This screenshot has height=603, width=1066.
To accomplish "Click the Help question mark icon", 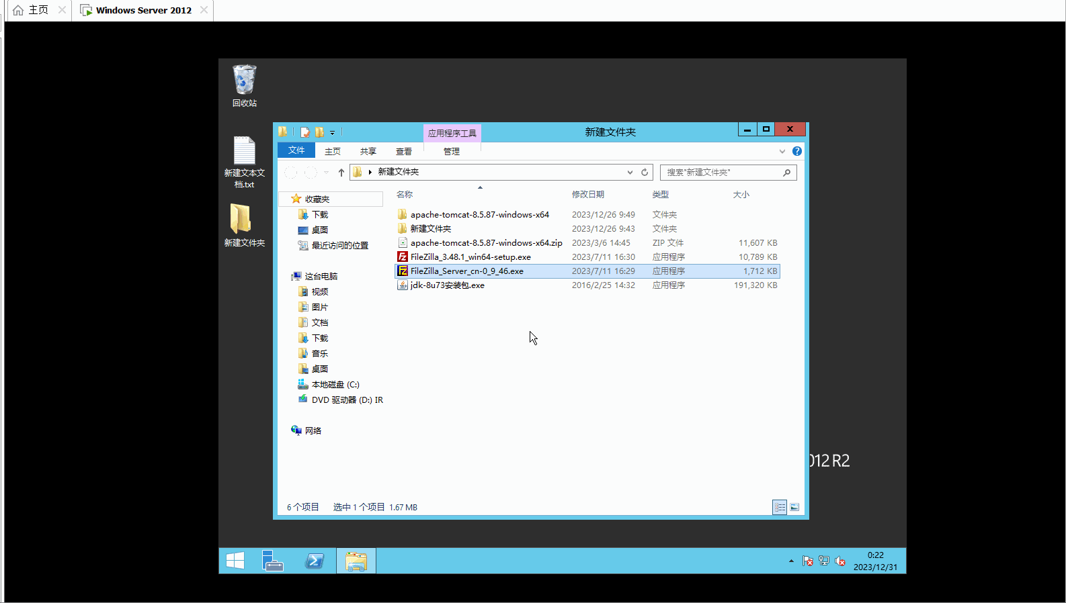I will 796,151.
